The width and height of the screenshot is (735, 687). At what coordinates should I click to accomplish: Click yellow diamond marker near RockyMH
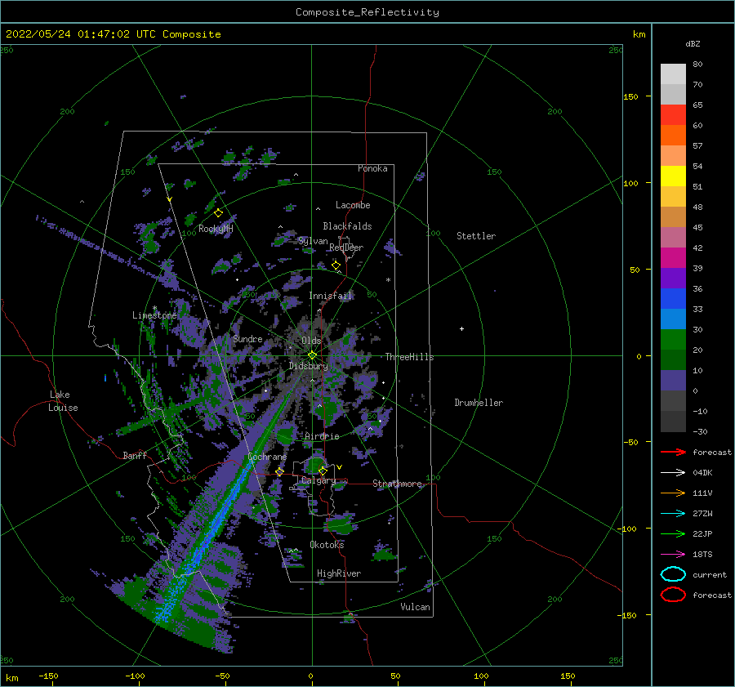click(x=218, y=213)
